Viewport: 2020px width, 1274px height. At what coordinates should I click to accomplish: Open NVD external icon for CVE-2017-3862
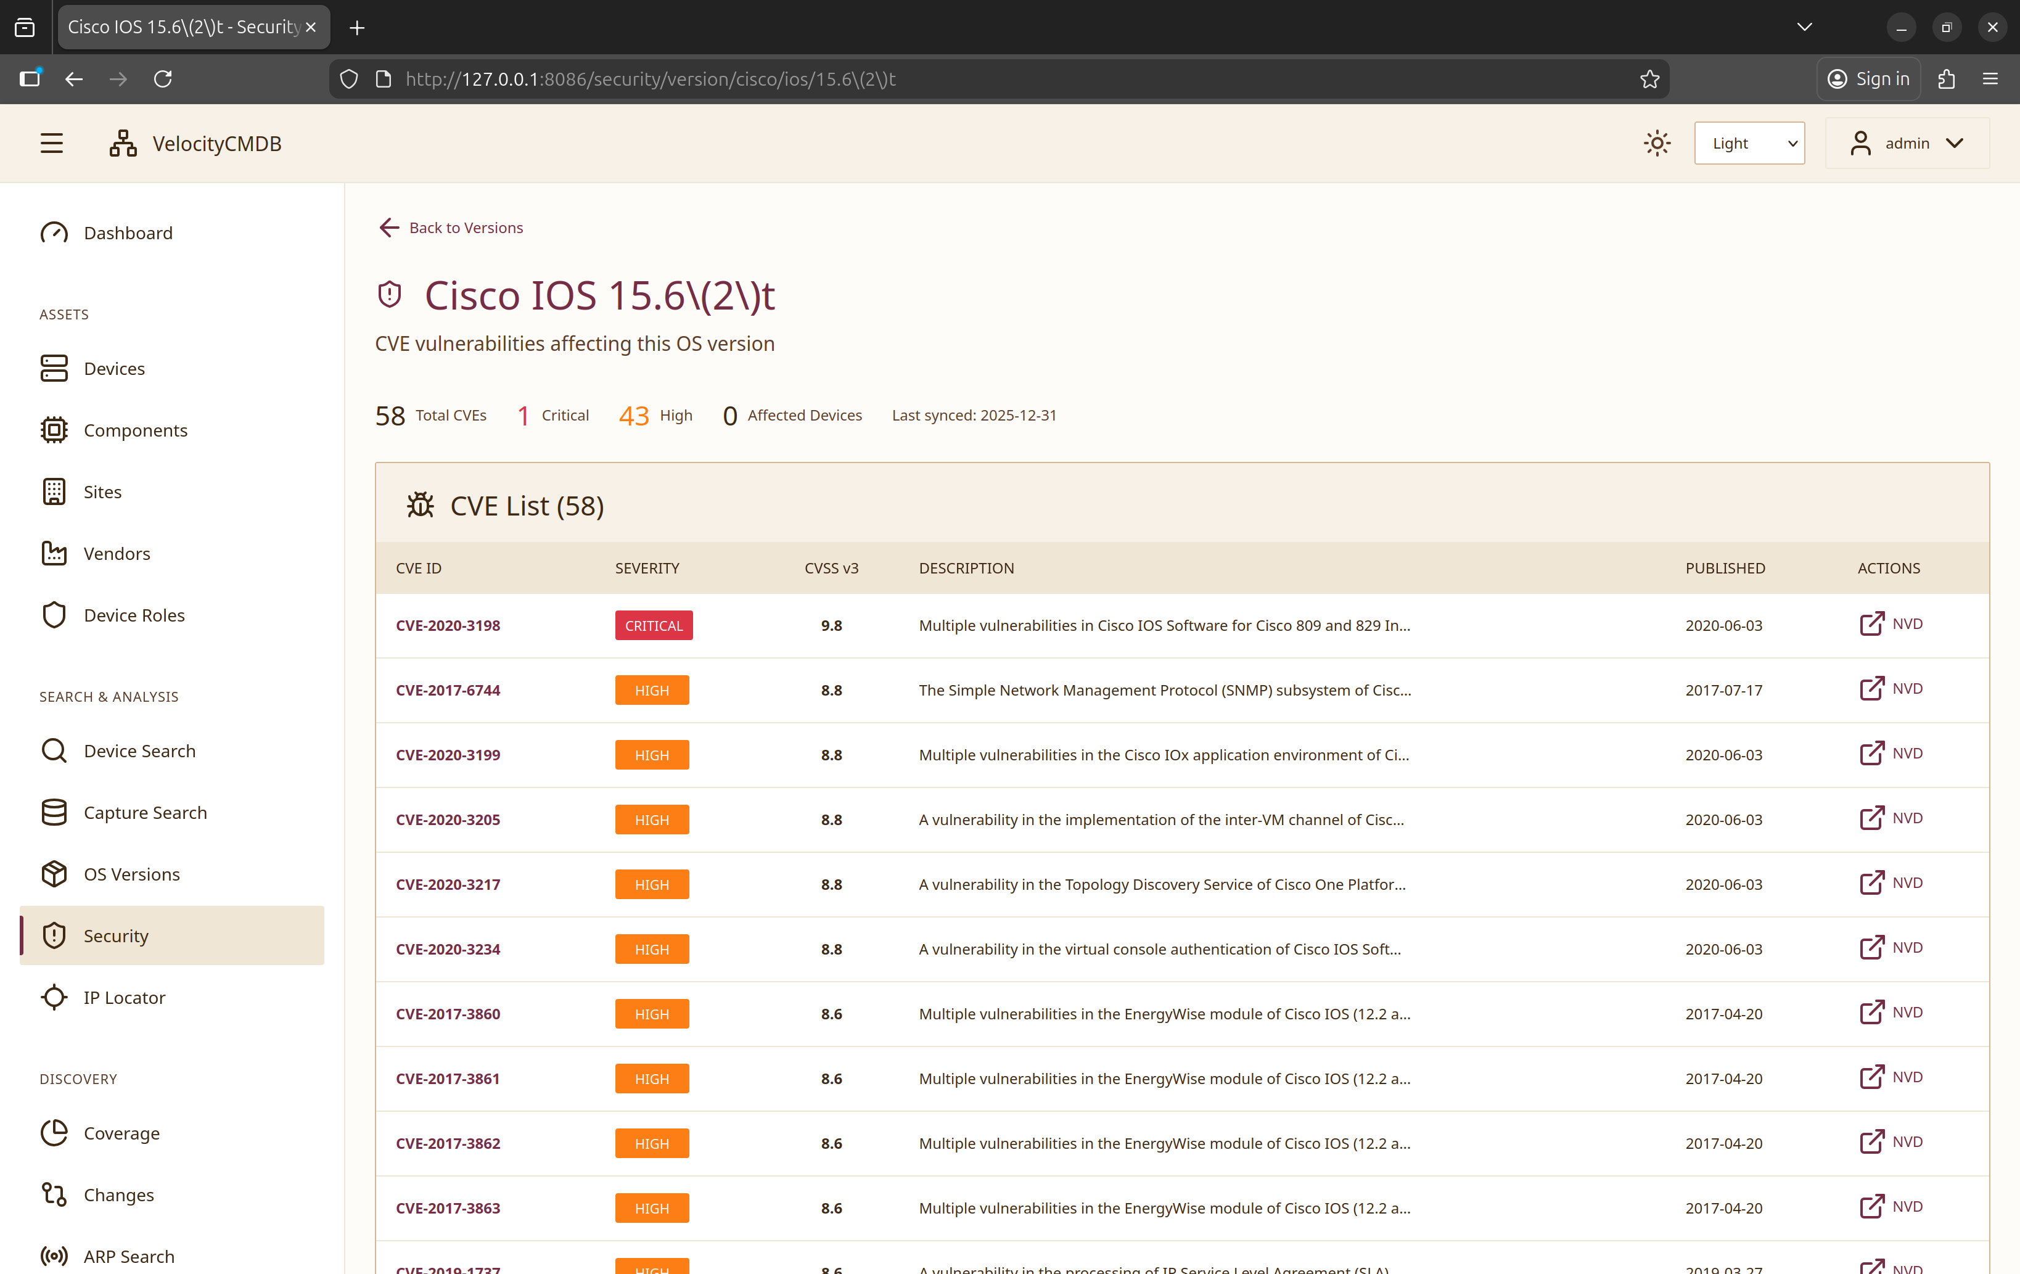coord(1871,1141)
